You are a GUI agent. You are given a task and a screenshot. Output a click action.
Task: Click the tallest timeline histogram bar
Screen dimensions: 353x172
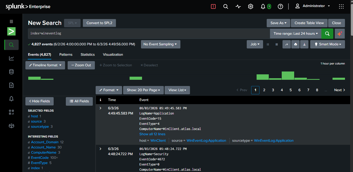(288, 76)
